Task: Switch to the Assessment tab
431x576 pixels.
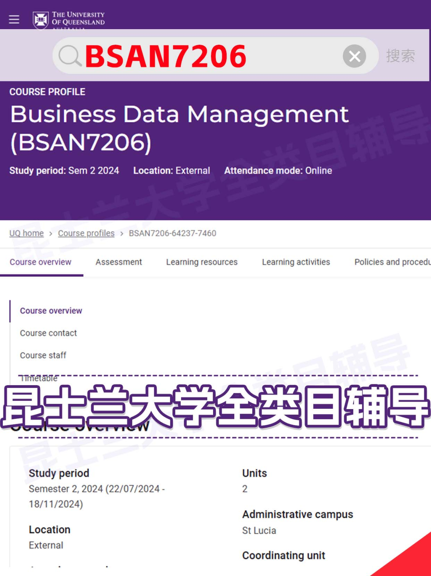Action: 119,262
